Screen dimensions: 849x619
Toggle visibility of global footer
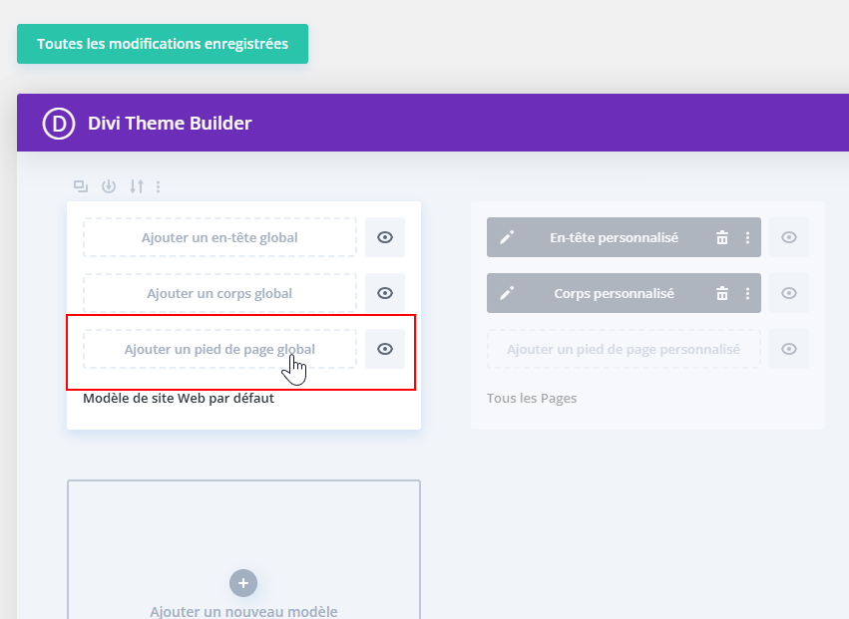tap(385, 349)
